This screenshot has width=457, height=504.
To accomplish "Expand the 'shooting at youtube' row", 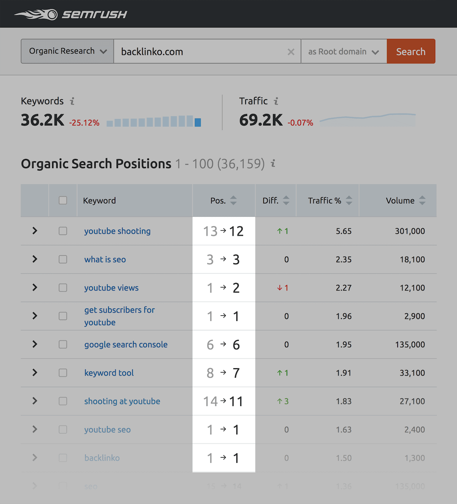I will click(35, 401).
